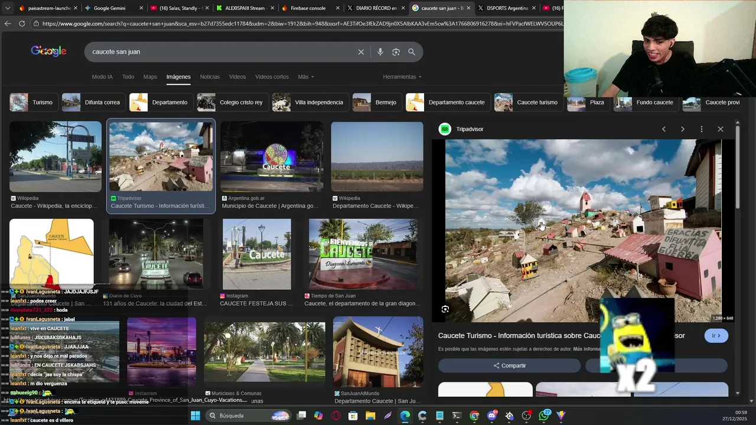This screenshot has height=425, width=756.
Task: Open the Notepad app on the taskbar
Action: pyautogui.click(x=439, y=416)
